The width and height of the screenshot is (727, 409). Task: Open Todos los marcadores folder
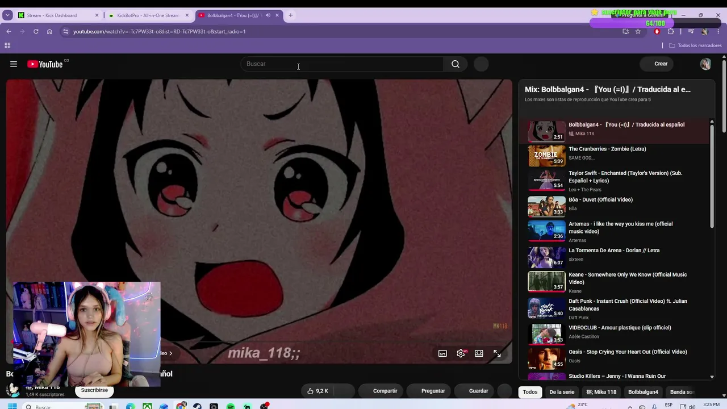tap(695, 45)
